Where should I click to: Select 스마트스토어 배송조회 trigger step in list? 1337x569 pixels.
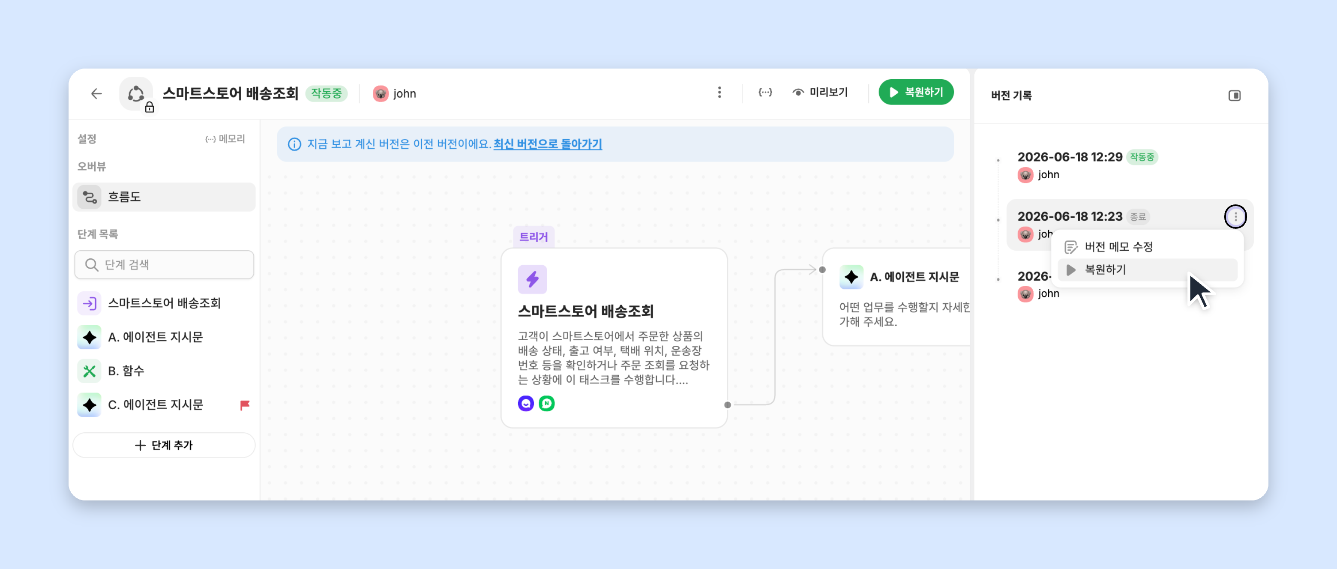point(164,303)
